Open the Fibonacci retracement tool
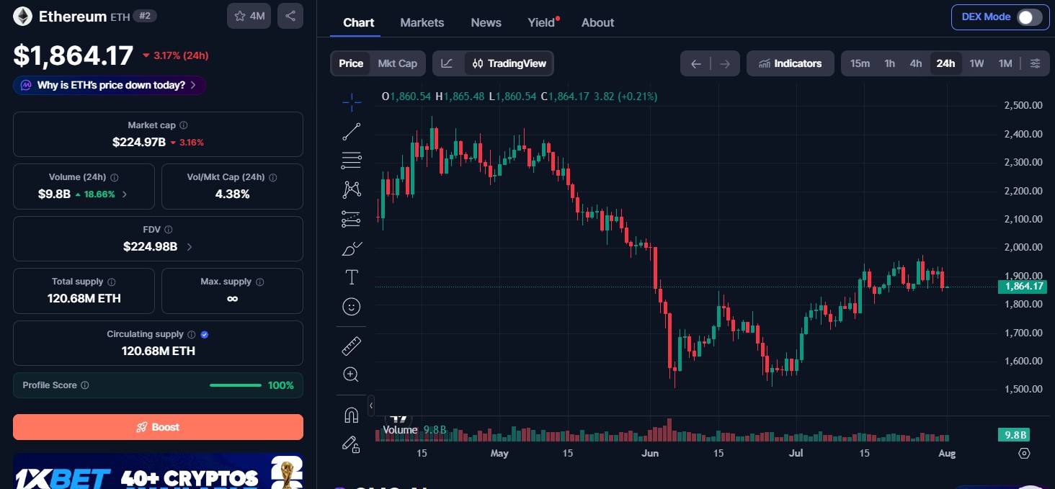Image resolution: width=1055 pixels, height=489 pixels. tap(352, 160)
